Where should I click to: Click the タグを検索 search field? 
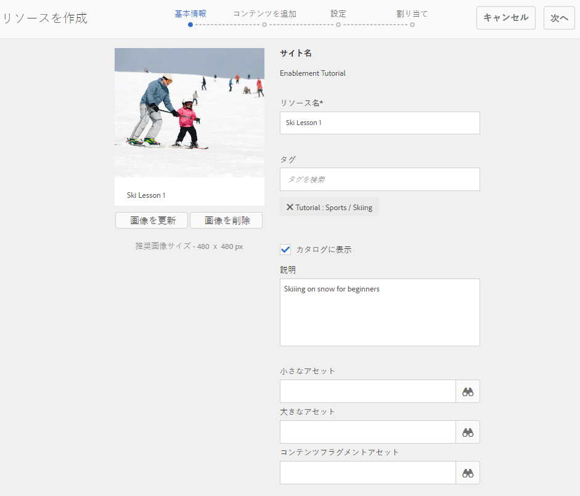(x=380, y=179)
